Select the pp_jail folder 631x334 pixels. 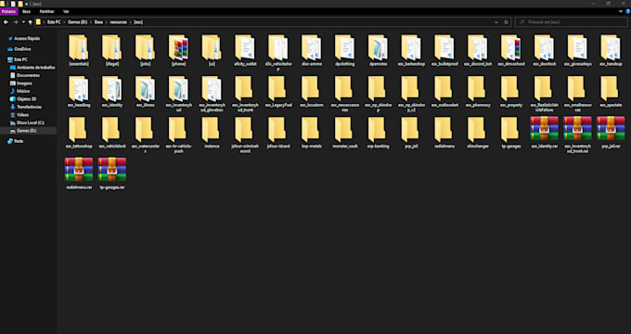click(411, 133)
